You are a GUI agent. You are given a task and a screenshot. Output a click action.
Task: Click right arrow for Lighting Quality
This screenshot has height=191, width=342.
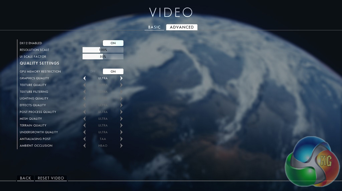pos(122,98)
